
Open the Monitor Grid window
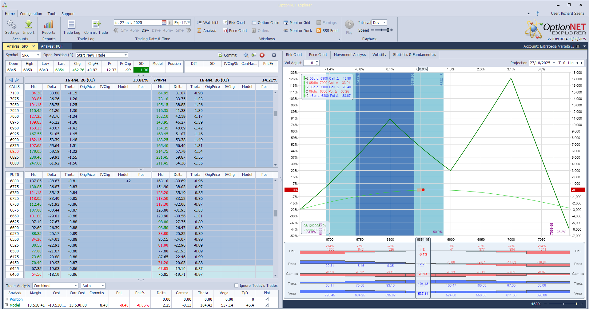pos(296,22)
